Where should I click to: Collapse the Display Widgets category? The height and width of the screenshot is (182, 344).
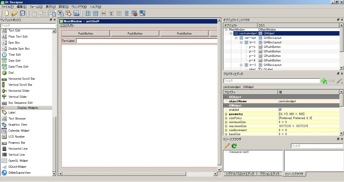coord(3,108)
